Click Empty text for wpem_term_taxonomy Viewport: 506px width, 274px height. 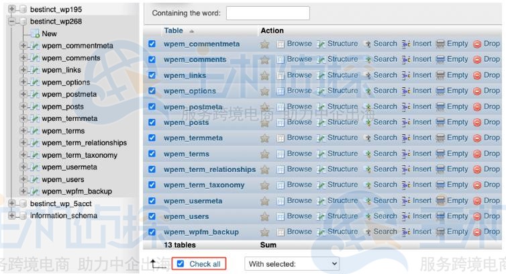457,185
